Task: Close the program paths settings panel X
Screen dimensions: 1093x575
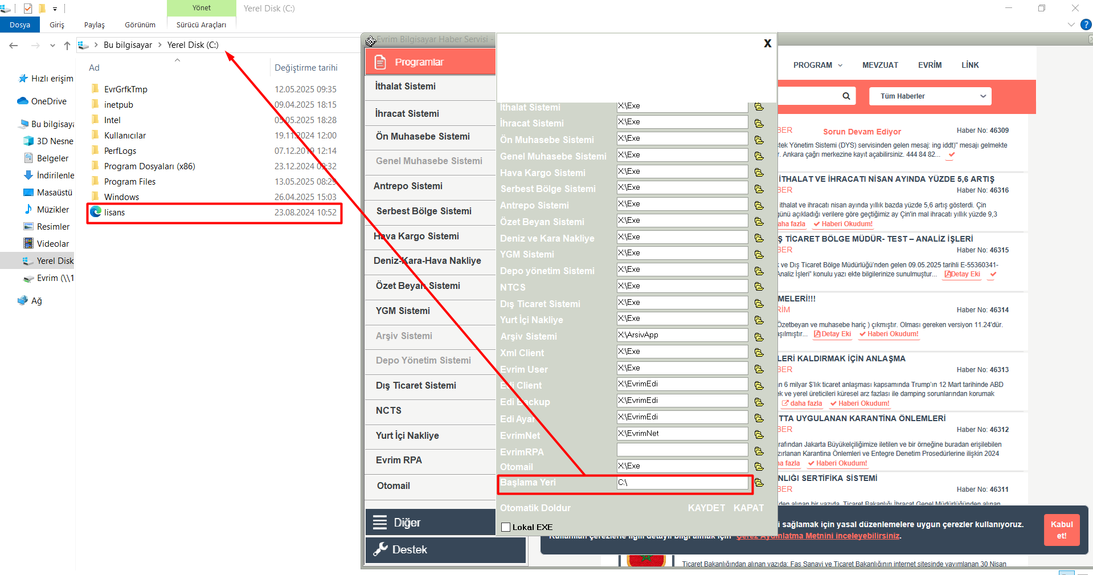Action: coord(768,43)
